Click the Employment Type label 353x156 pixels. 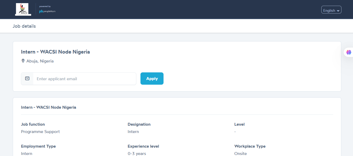click(x=38, y=146)
